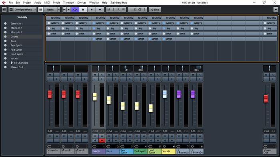The image size is (280, 157).
Task: Click the rack type selector icon next to Racks
Action: click(41, 10)
